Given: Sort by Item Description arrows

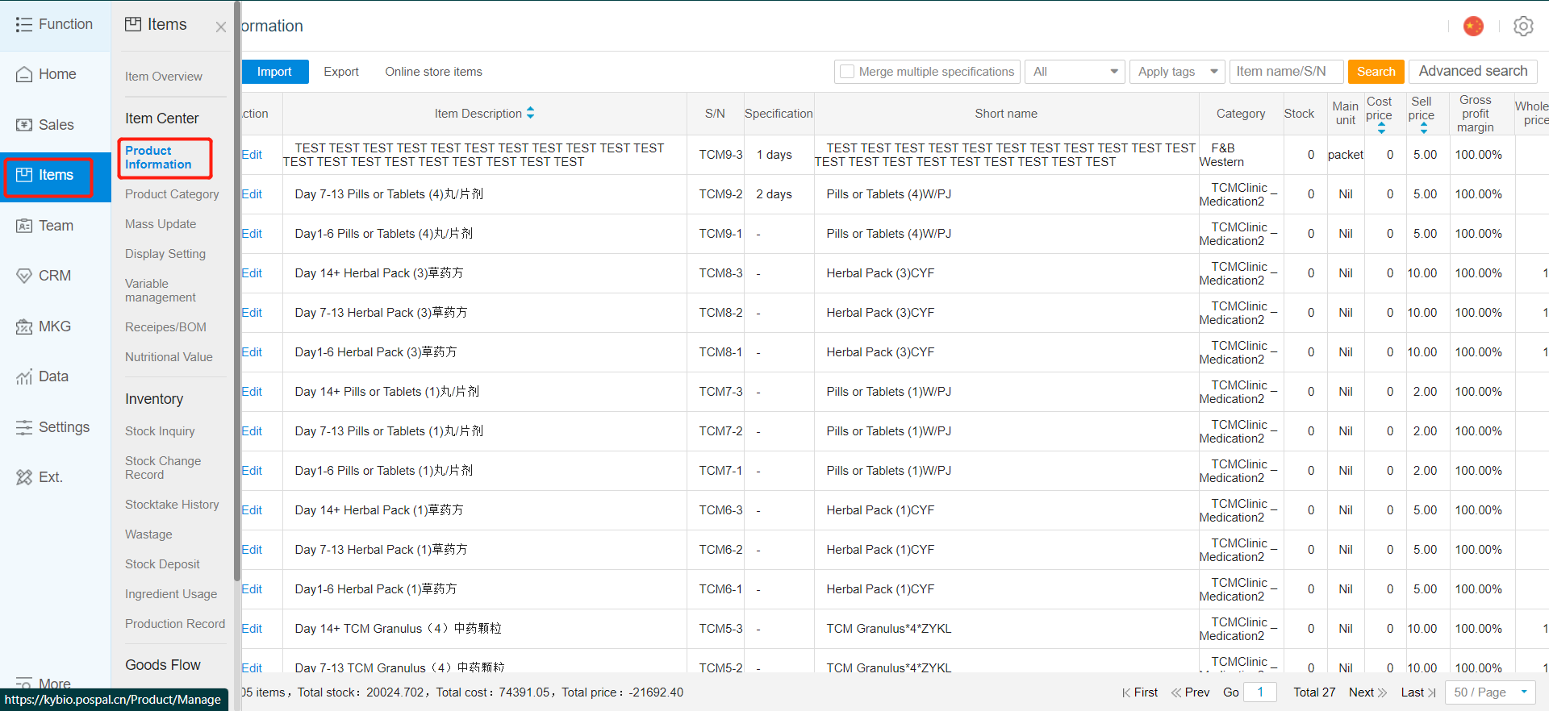Looking at the screenshot, I should coord(531,113).
